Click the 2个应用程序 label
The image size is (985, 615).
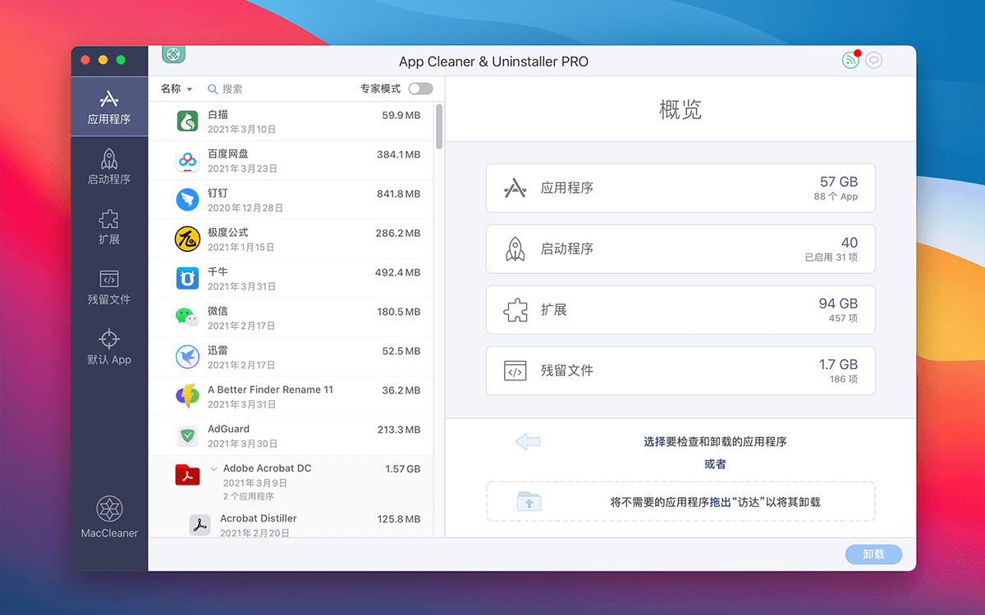click(x=249, y=496)
